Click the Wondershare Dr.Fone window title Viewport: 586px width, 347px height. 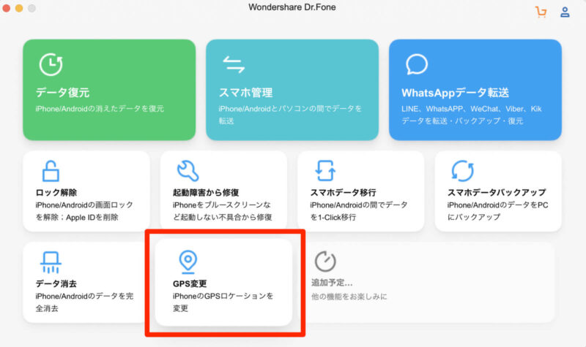point(292,7)
